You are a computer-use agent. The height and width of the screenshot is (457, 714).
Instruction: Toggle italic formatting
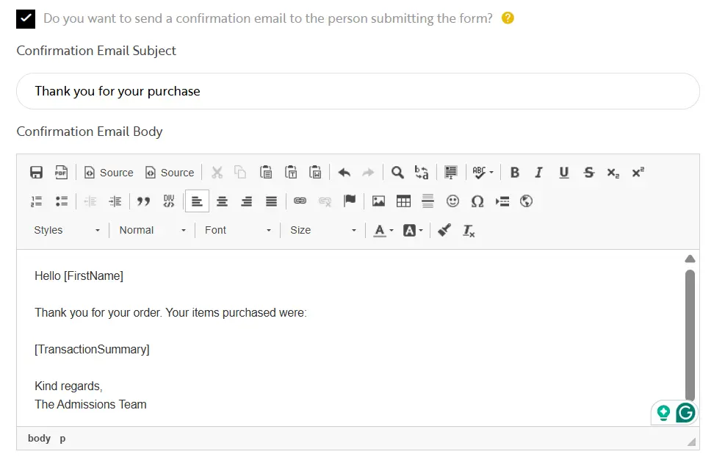click(538, 173)
